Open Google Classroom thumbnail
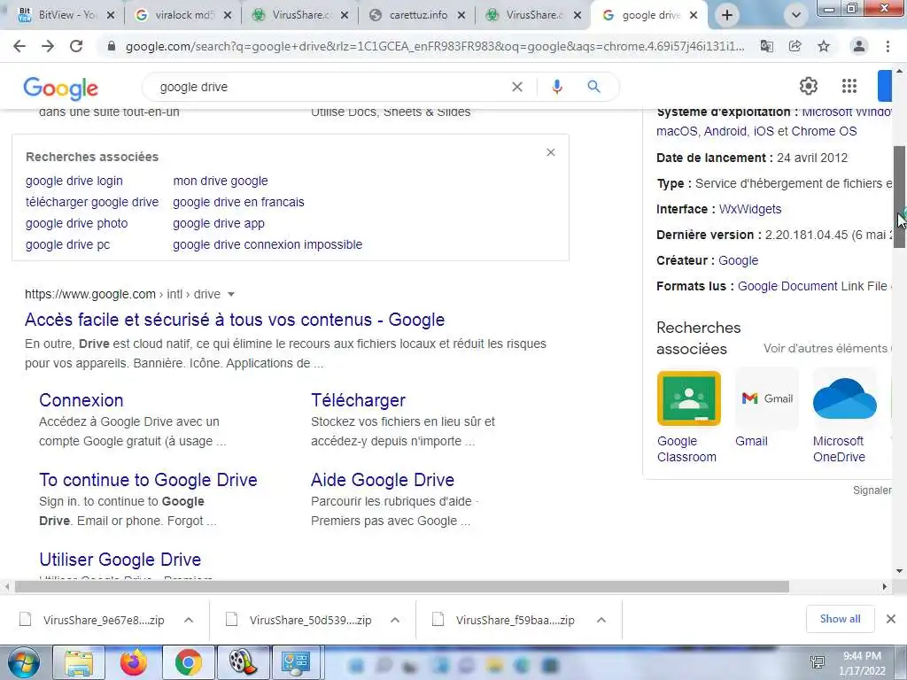Image resolution: width=907 pixels, height=680 pixels. coord(689,398)
